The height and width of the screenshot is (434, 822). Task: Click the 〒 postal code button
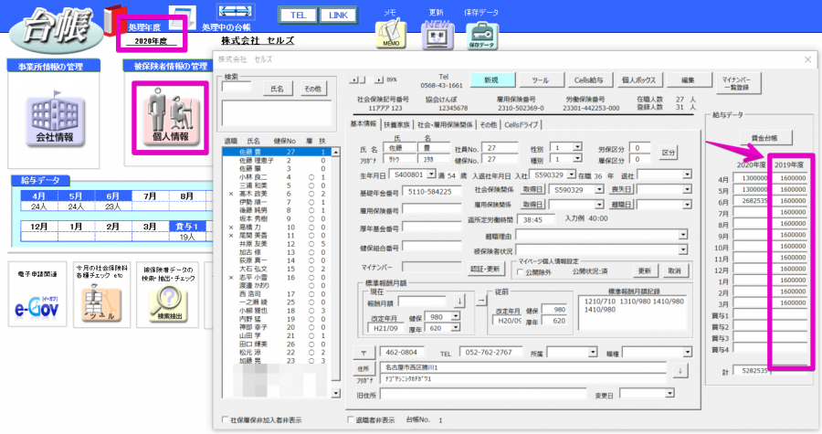pos(364,353)
